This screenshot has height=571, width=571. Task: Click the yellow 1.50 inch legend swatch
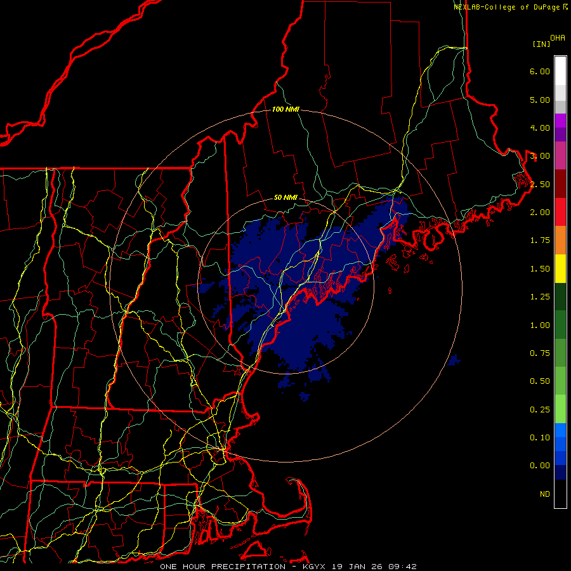click(560, 268)
